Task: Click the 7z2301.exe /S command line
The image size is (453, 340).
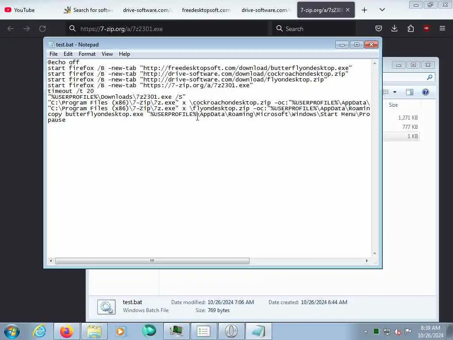Action: 117,97
